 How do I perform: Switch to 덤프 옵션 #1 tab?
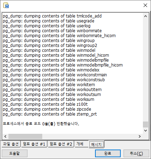click(x=34, y=144)
